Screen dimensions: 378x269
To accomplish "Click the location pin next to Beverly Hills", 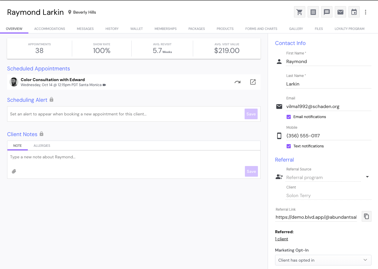I will pos(70,12).
